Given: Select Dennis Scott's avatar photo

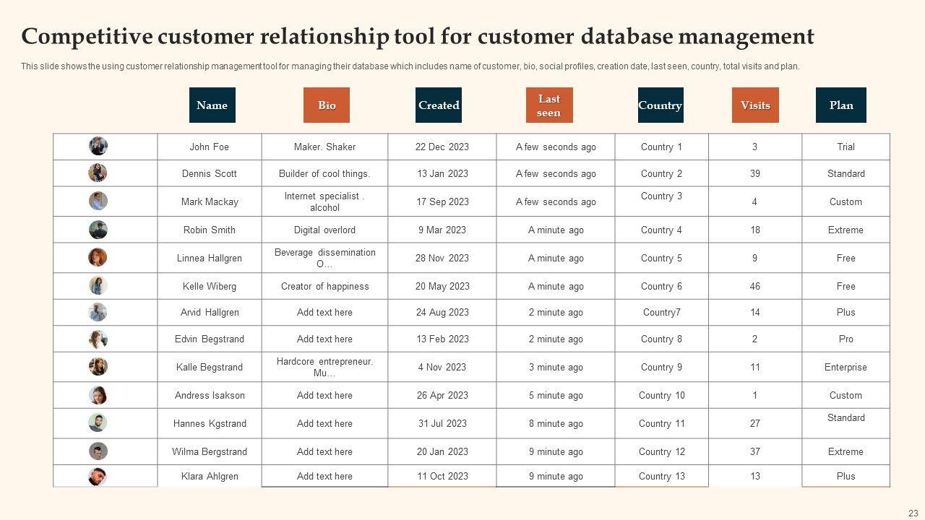Looking at the screenshot, I should [98, 173].
